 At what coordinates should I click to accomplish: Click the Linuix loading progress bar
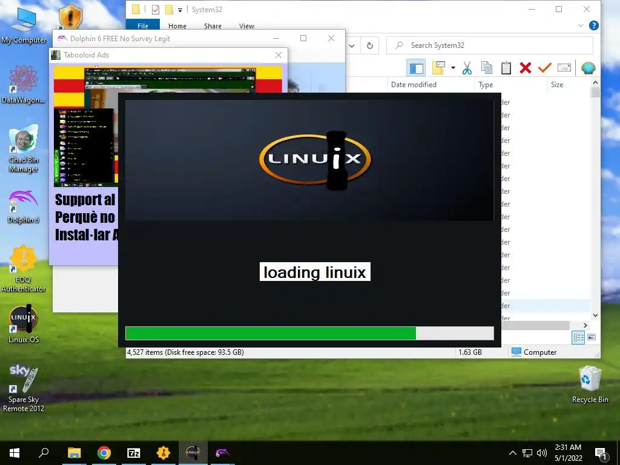coord(309,334)
